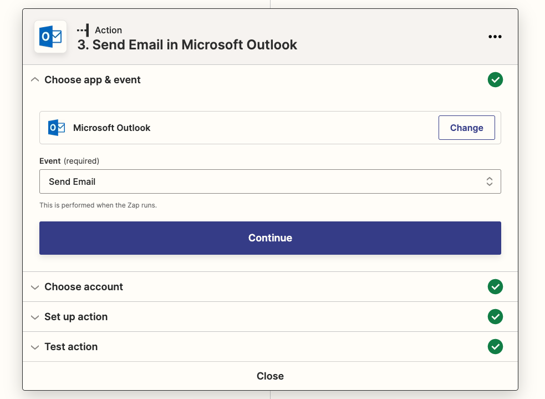Open the Event dropdown showing Send Email

[x=270, y=181]
